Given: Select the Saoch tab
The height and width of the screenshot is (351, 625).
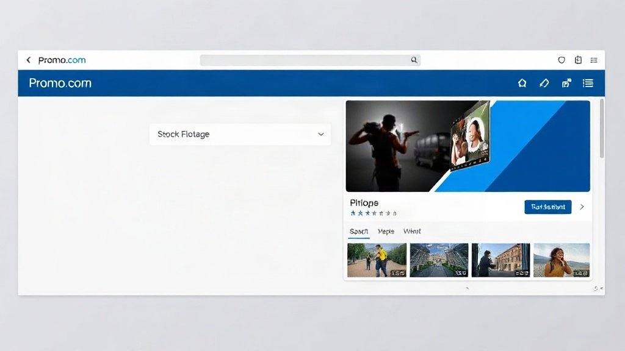Looking at the screenshot, I should tap(359, 232).
